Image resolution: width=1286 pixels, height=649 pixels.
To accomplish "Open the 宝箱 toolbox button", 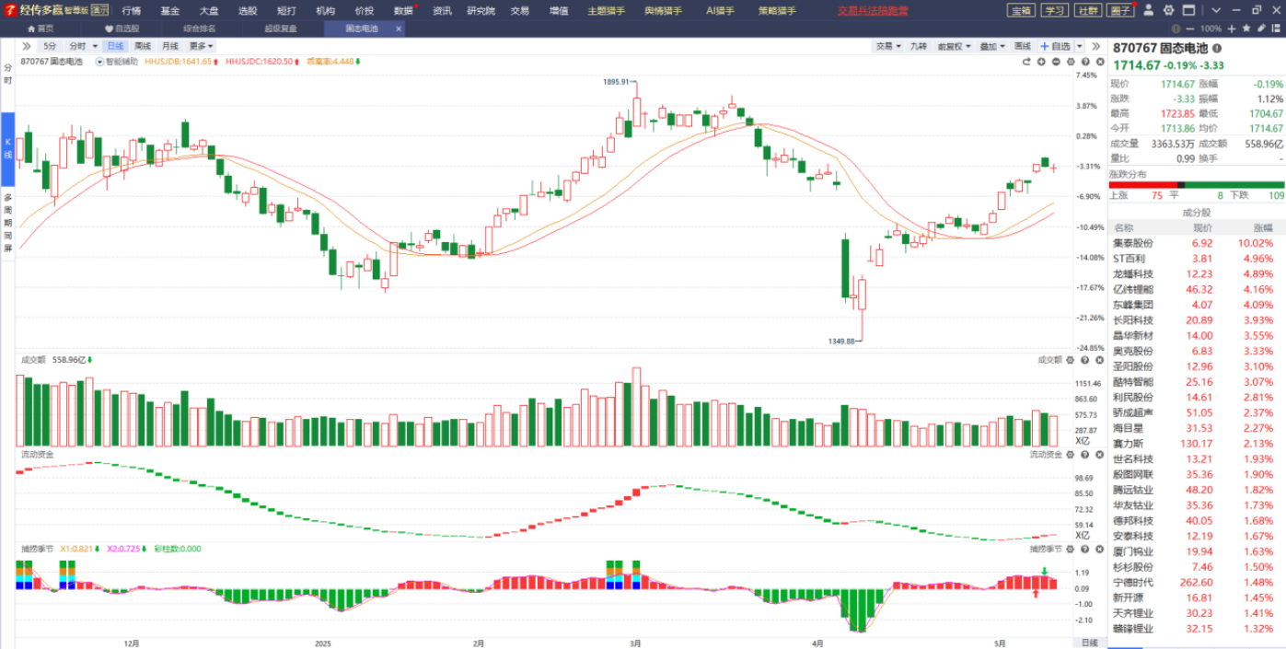I will coord(1020,10).
